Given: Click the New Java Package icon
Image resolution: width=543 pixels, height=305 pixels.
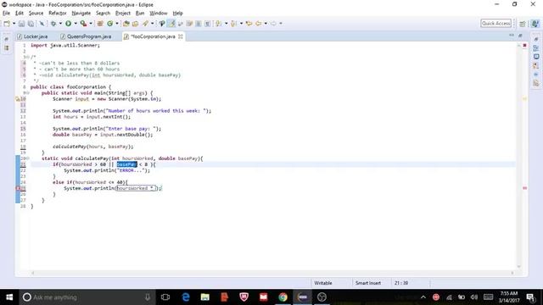Looking at the screenshot, I should (100, 24).
